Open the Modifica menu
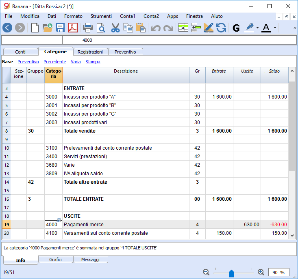Viewport: 298px width, 279px height. 30,16
